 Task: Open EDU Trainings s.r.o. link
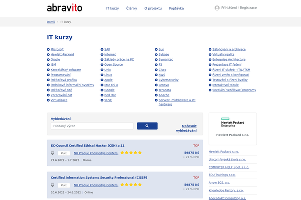click(x=222, y=175)
